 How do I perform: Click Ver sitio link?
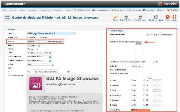pos(161,10)
